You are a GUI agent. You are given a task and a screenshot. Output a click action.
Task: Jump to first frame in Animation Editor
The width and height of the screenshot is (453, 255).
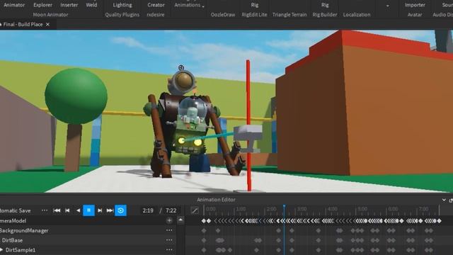[57, 210]
